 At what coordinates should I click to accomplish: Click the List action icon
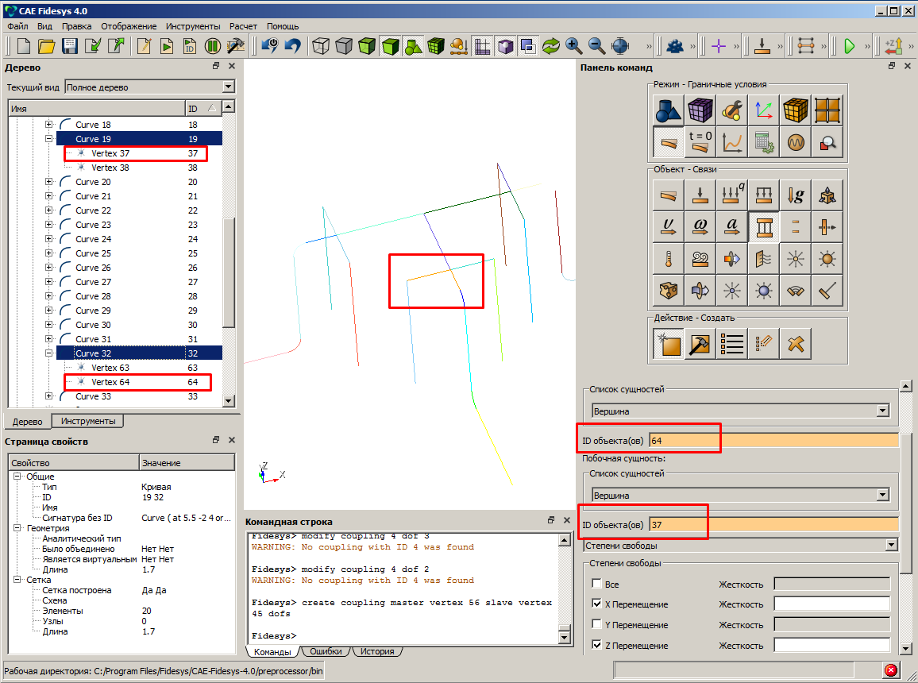coord(732,344)
